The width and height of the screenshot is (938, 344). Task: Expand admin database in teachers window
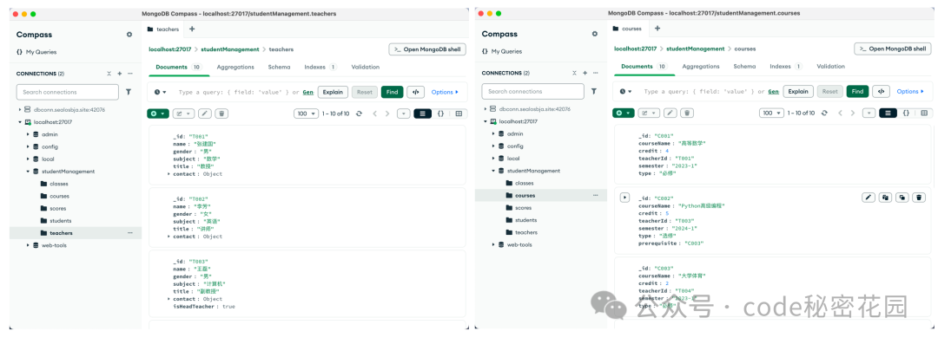[28, 134]
